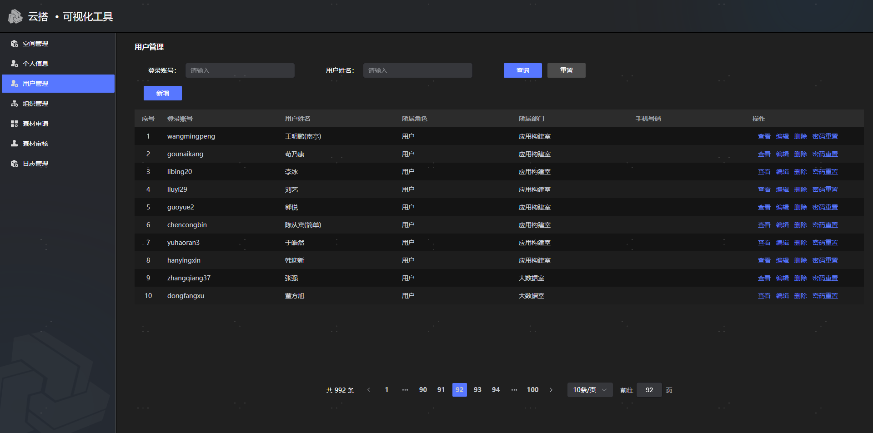The image size is (873, 433).
Task: Click the 前往 page number input
Action: [x=649, y=390]
